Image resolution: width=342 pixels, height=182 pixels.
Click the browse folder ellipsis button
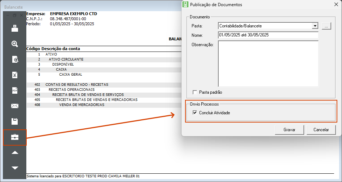click(326, 26)
